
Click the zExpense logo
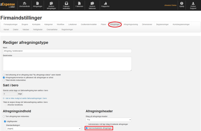pos(8,4)
